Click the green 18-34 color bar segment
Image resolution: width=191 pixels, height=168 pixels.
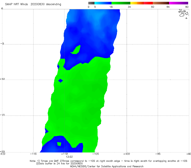121,3
